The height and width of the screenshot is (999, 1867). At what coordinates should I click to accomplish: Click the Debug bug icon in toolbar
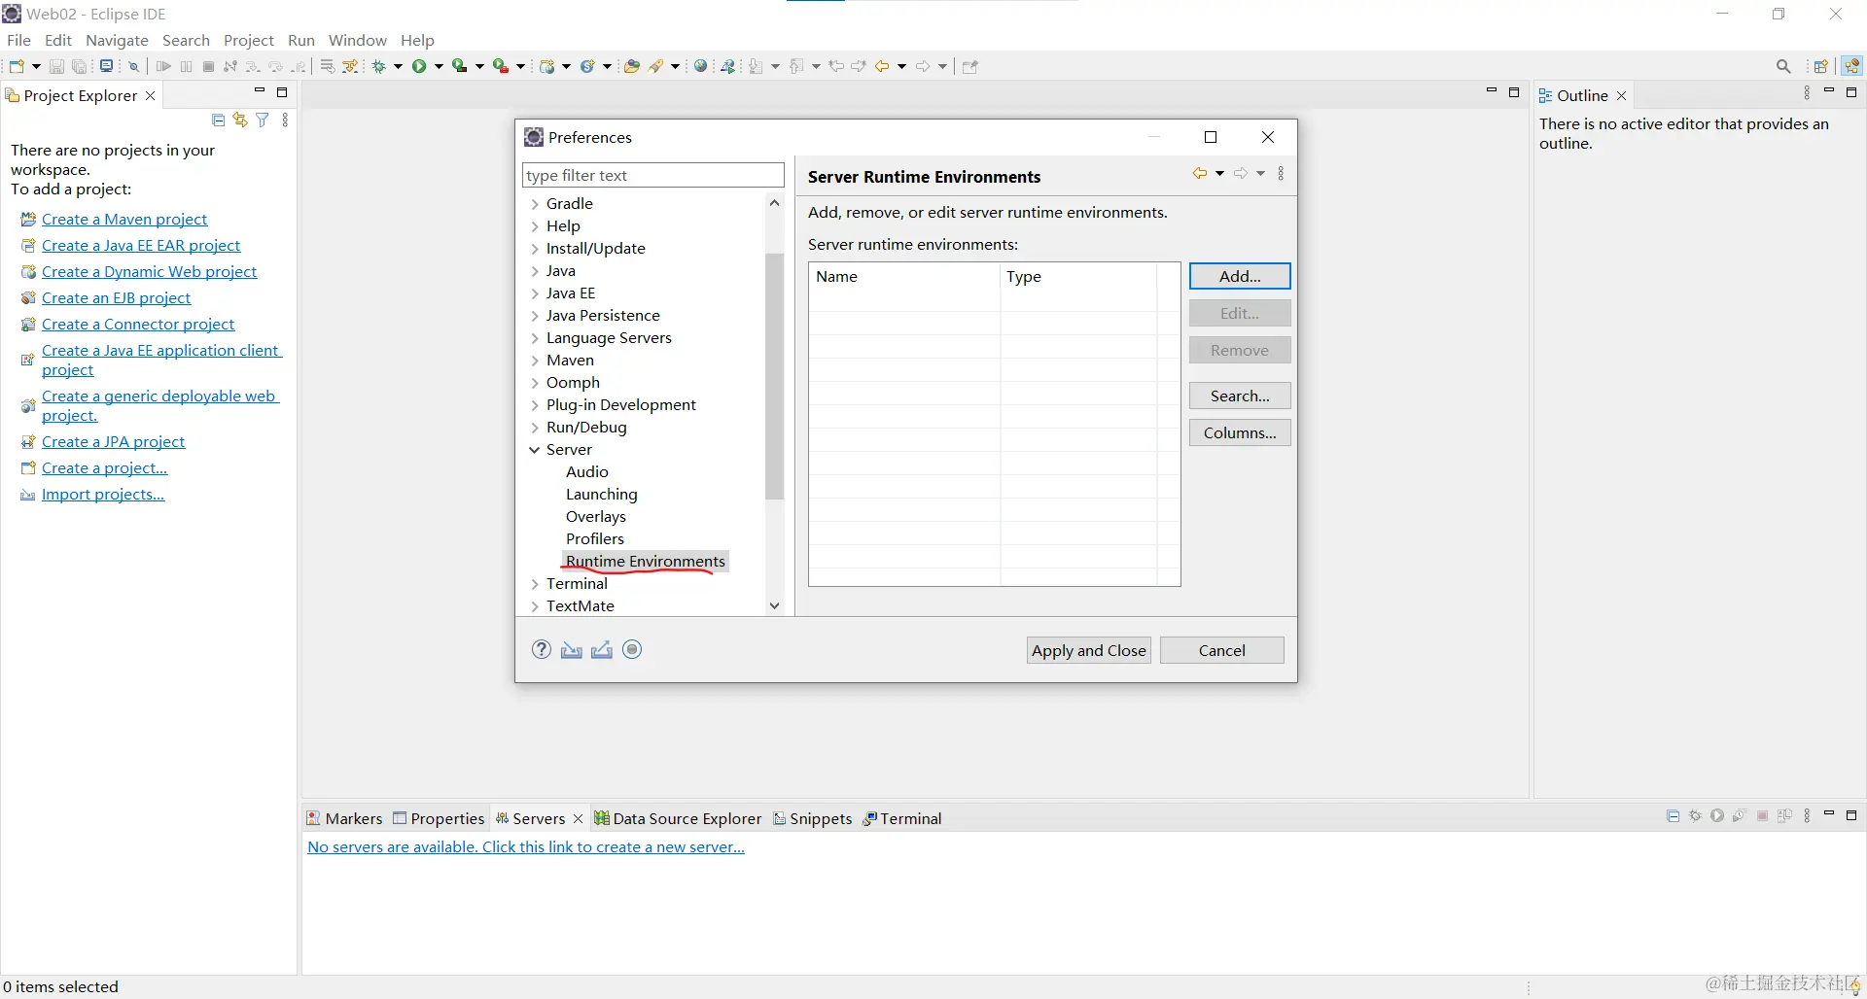[379, 66]
